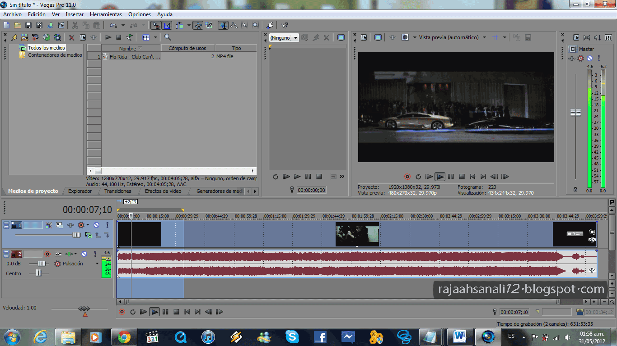This screenshot has height=346, width=617.
Task: Mute audio track 2
Action: 84,254
